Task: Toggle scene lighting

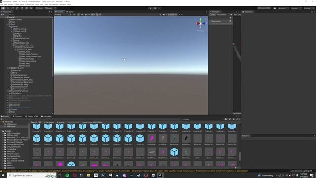Action: (x=79, y=15)
